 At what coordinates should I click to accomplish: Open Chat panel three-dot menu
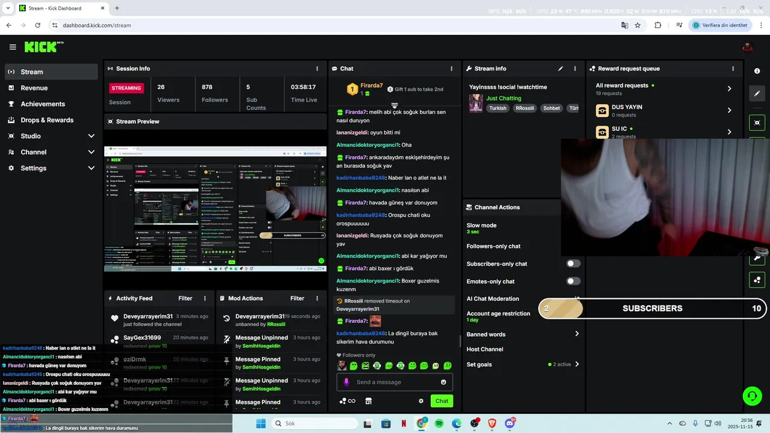point(451,69)
